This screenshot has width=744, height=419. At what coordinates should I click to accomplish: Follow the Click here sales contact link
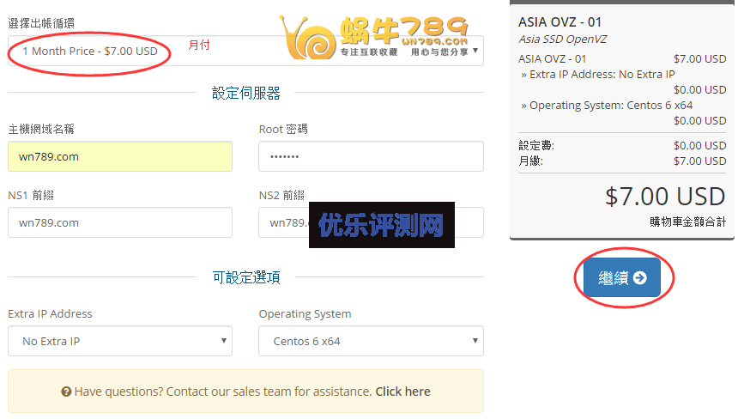click(402, 392)
